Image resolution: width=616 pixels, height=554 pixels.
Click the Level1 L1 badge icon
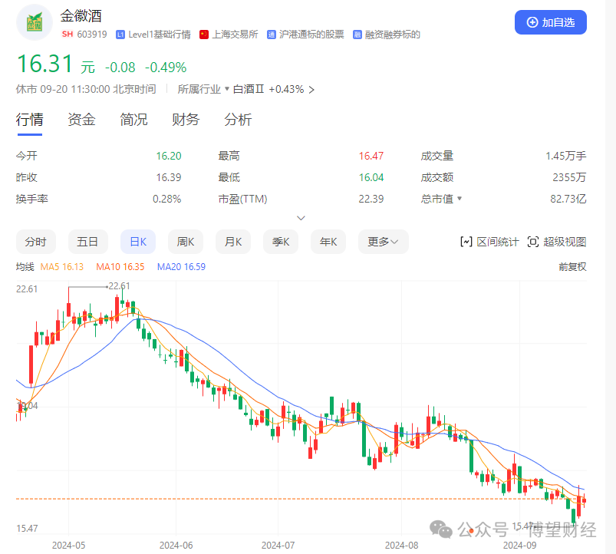(x=120, y=35)
